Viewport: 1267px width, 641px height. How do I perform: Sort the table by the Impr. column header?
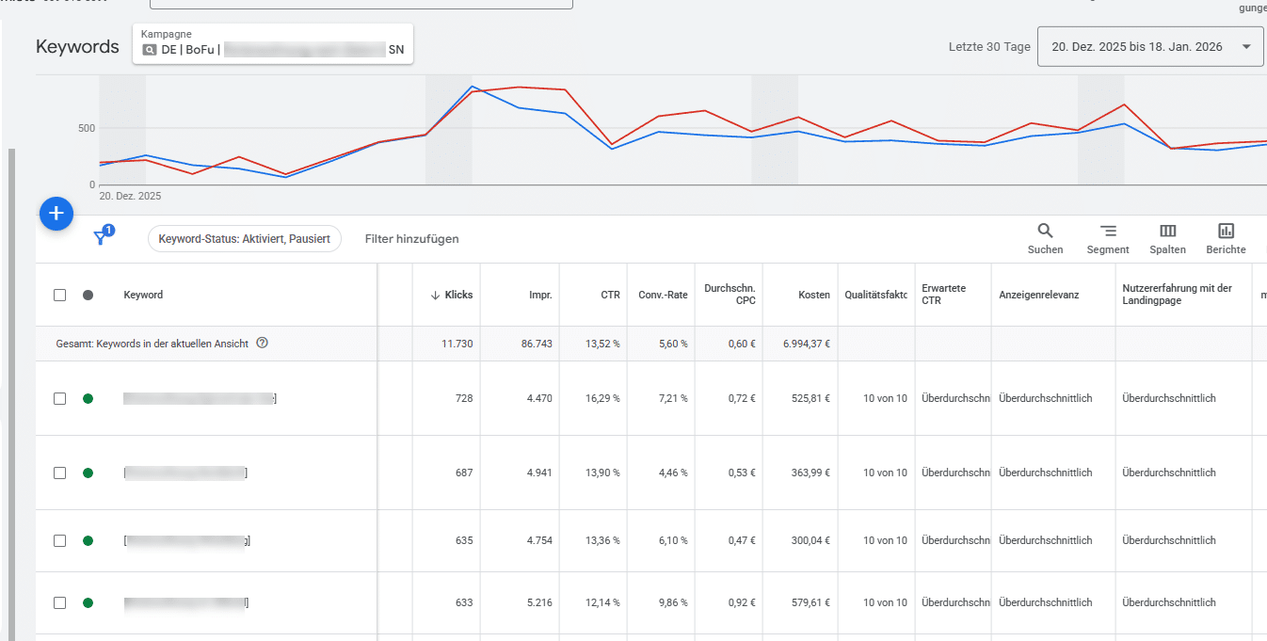(x=540, y=295)
